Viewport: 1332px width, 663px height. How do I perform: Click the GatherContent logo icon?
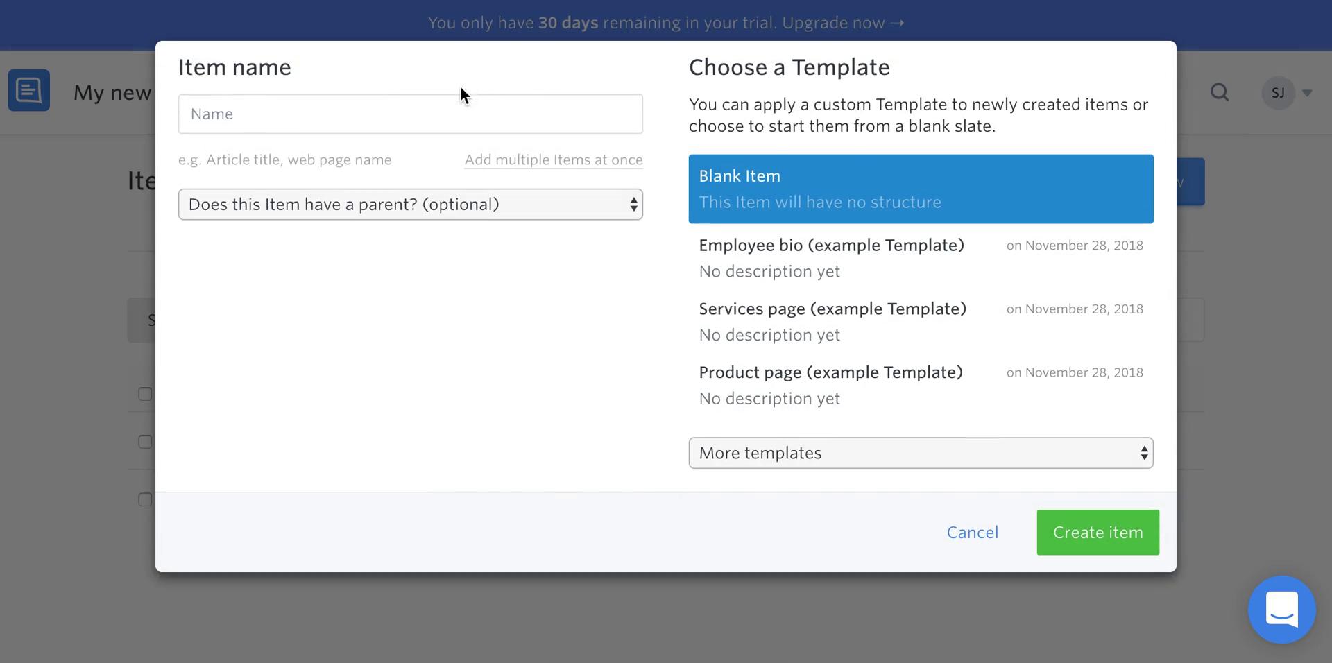(29, 90)
